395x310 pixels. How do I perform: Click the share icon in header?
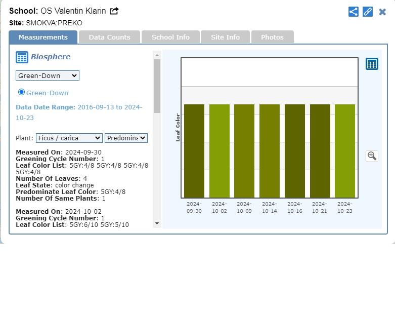[354, 12]
